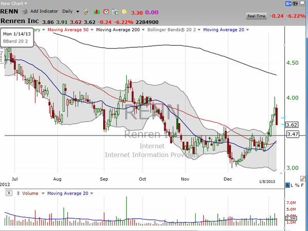Open the partially hidden price history dropdown arrow

44,30
